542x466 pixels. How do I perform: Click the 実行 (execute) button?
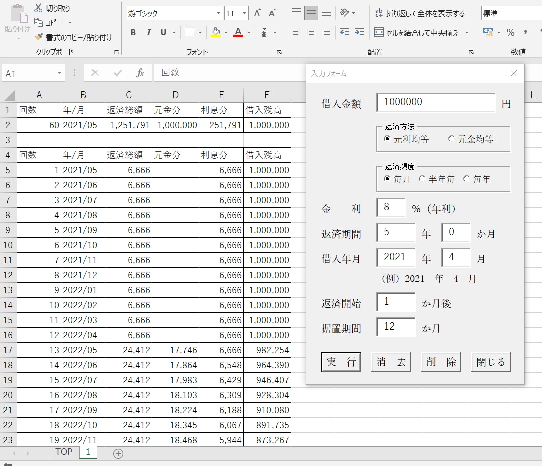coord(341,362)
